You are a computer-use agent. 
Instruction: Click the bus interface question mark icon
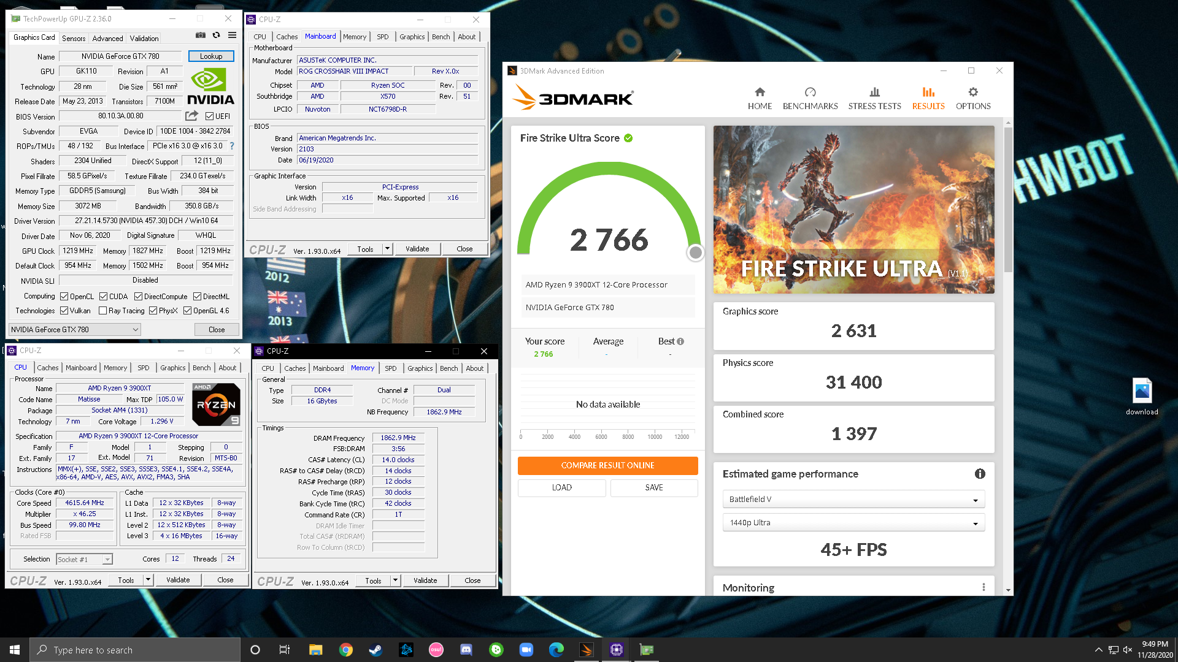click(232, 146)
